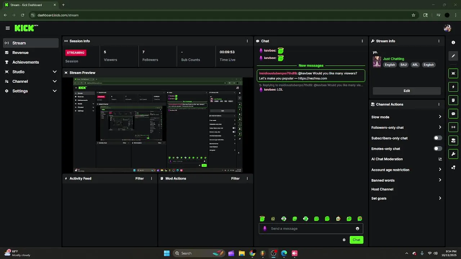The height and width of the screenshot is (259, 461).
Task: Click the Just Chatting category thumbnail
Action: pos(377,62)
